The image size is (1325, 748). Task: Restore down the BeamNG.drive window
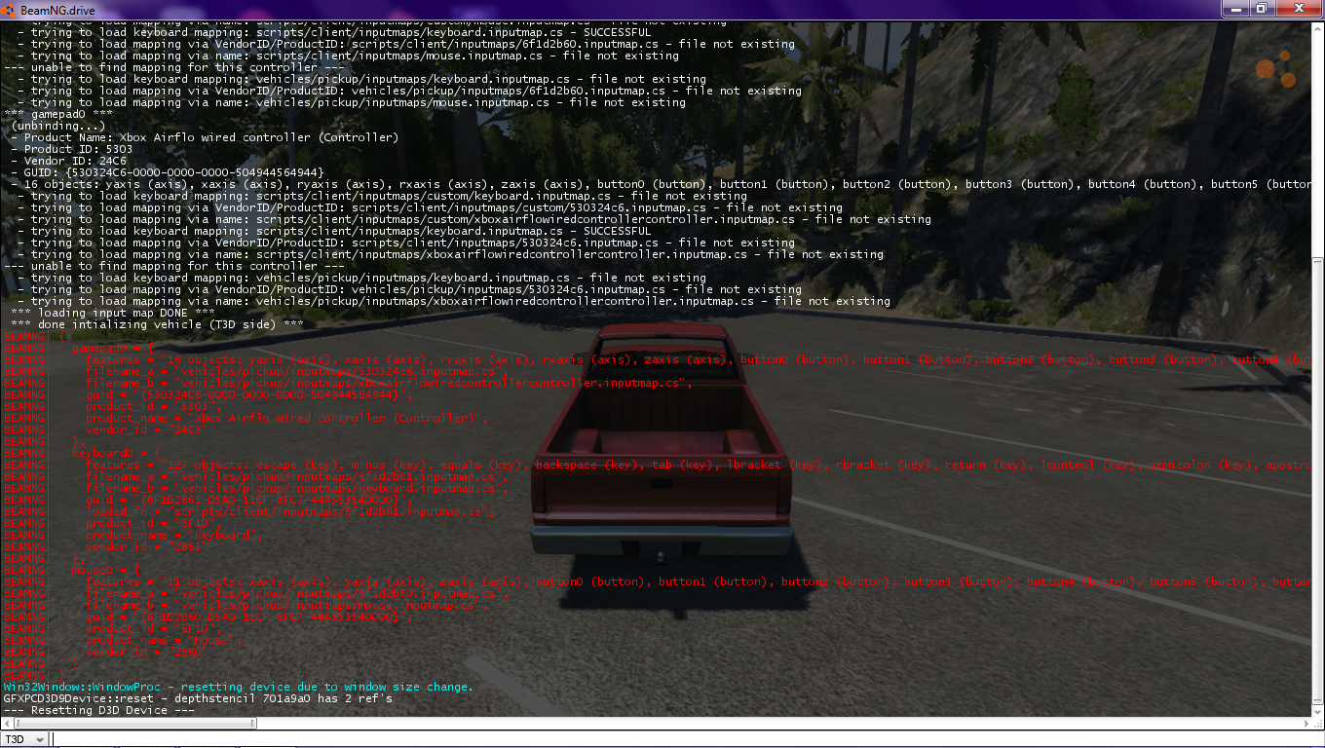(x=1262, y=9)
